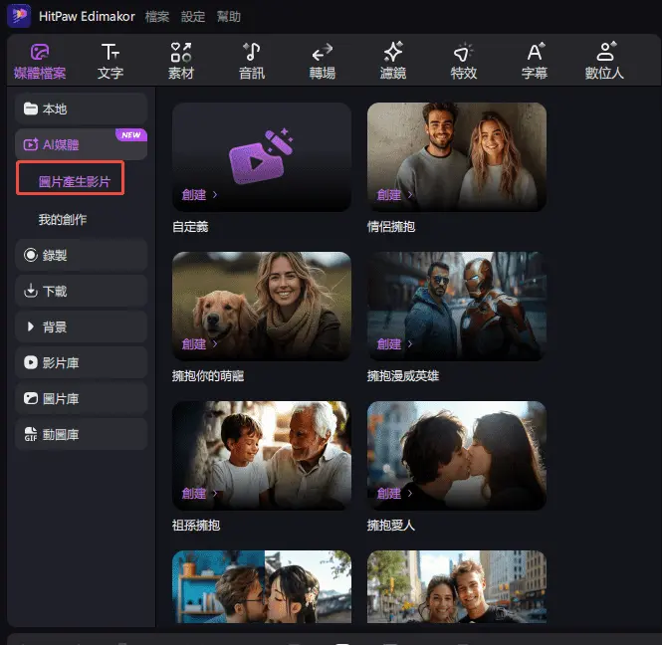
Task: Expand the AI媒體 sidebar category
Action: coord(82,145)
